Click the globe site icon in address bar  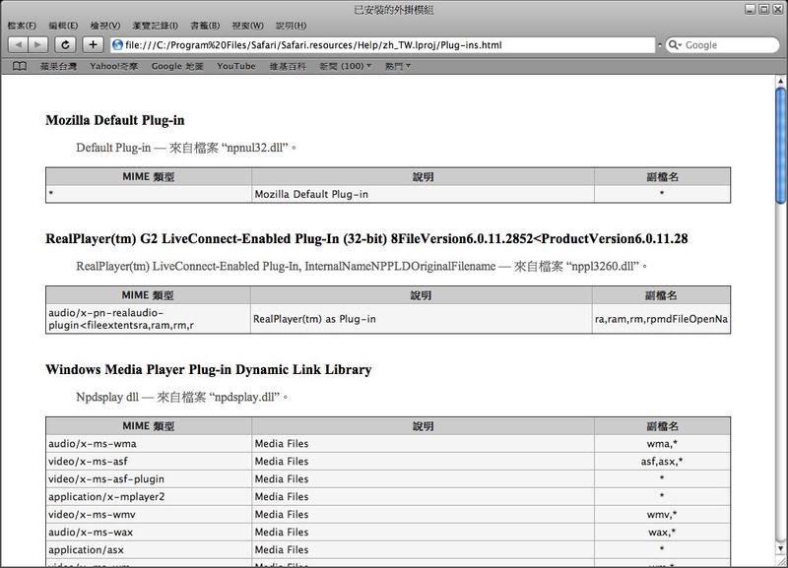coord(117,44)
